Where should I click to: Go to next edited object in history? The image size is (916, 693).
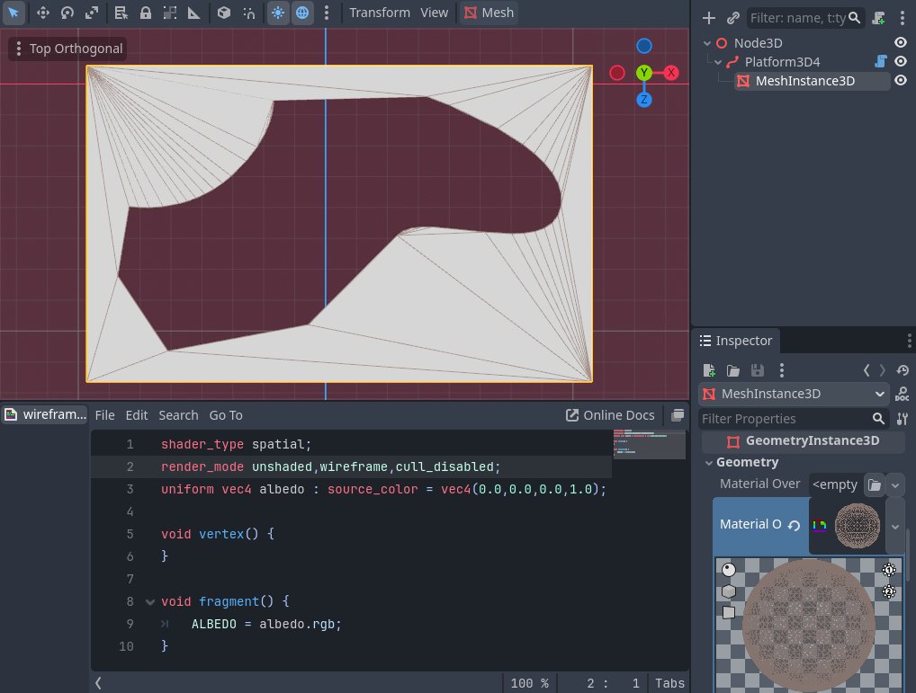(882, 370)
